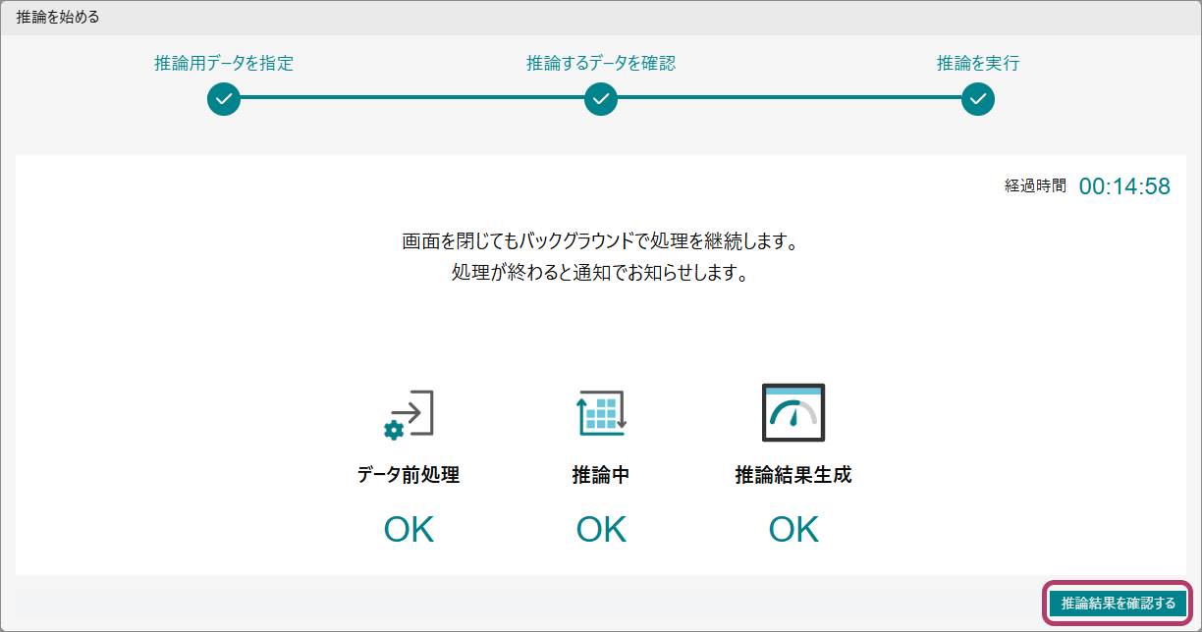The image size is (1202, 632).
Task: Click the OK status under データ前処理
Action: pos(409,530)
